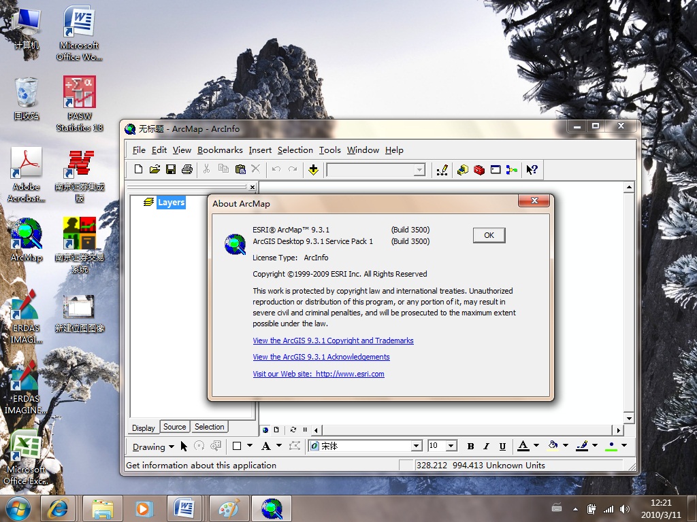Apply the Fill Color bucket swatch
The width and height of the screenshot is (697, 522).
click(x=553, y=446)
